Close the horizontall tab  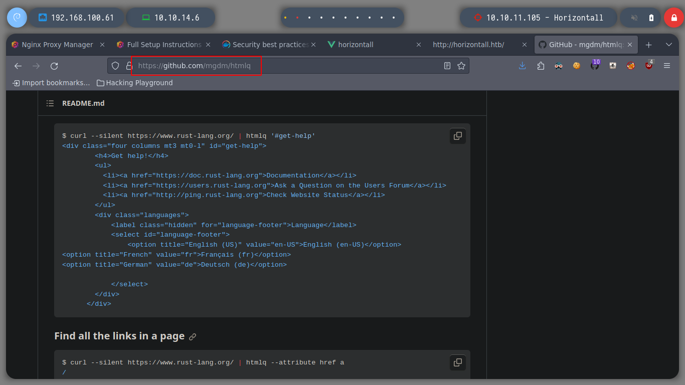click(419, 45)
